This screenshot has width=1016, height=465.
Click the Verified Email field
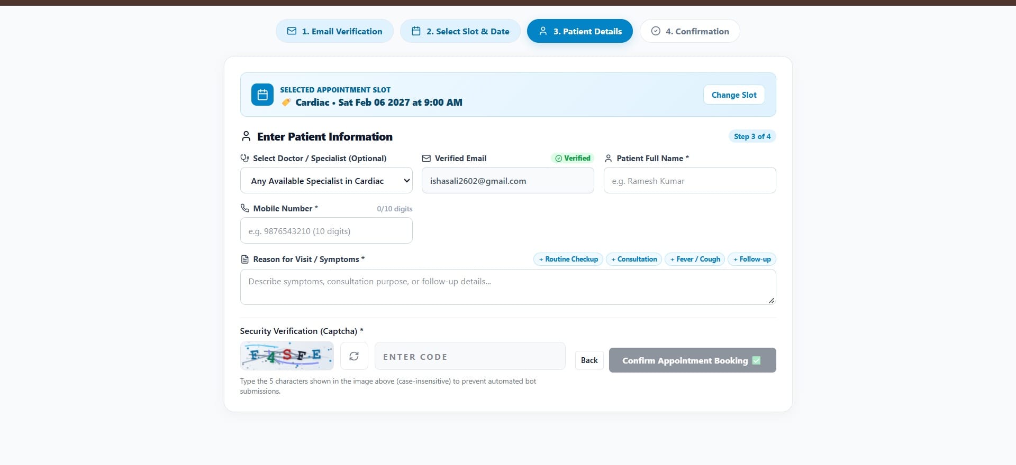point(508,181)
